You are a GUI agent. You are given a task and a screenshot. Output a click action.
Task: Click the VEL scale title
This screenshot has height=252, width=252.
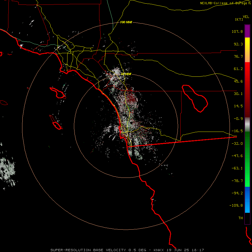[246, 17]
